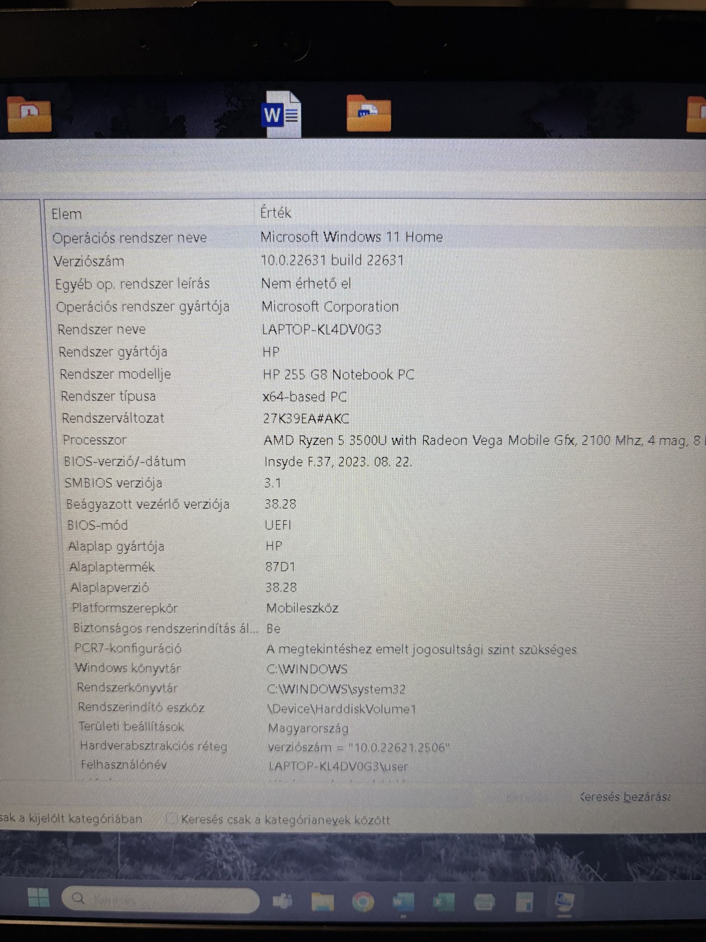Switch to Word in the taskbar
706x942 pixels.
(x=403, y=903)
